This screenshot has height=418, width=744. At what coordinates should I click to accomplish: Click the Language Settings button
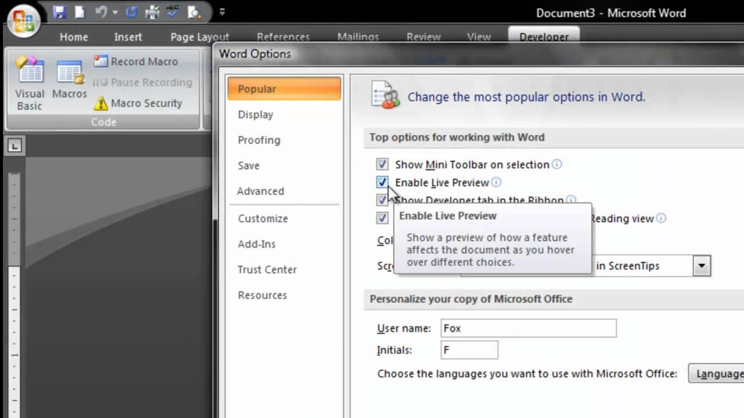tap(717, 374)
